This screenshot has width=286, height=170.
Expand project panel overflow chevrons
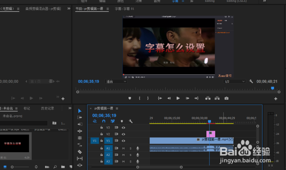coord(70,108)
